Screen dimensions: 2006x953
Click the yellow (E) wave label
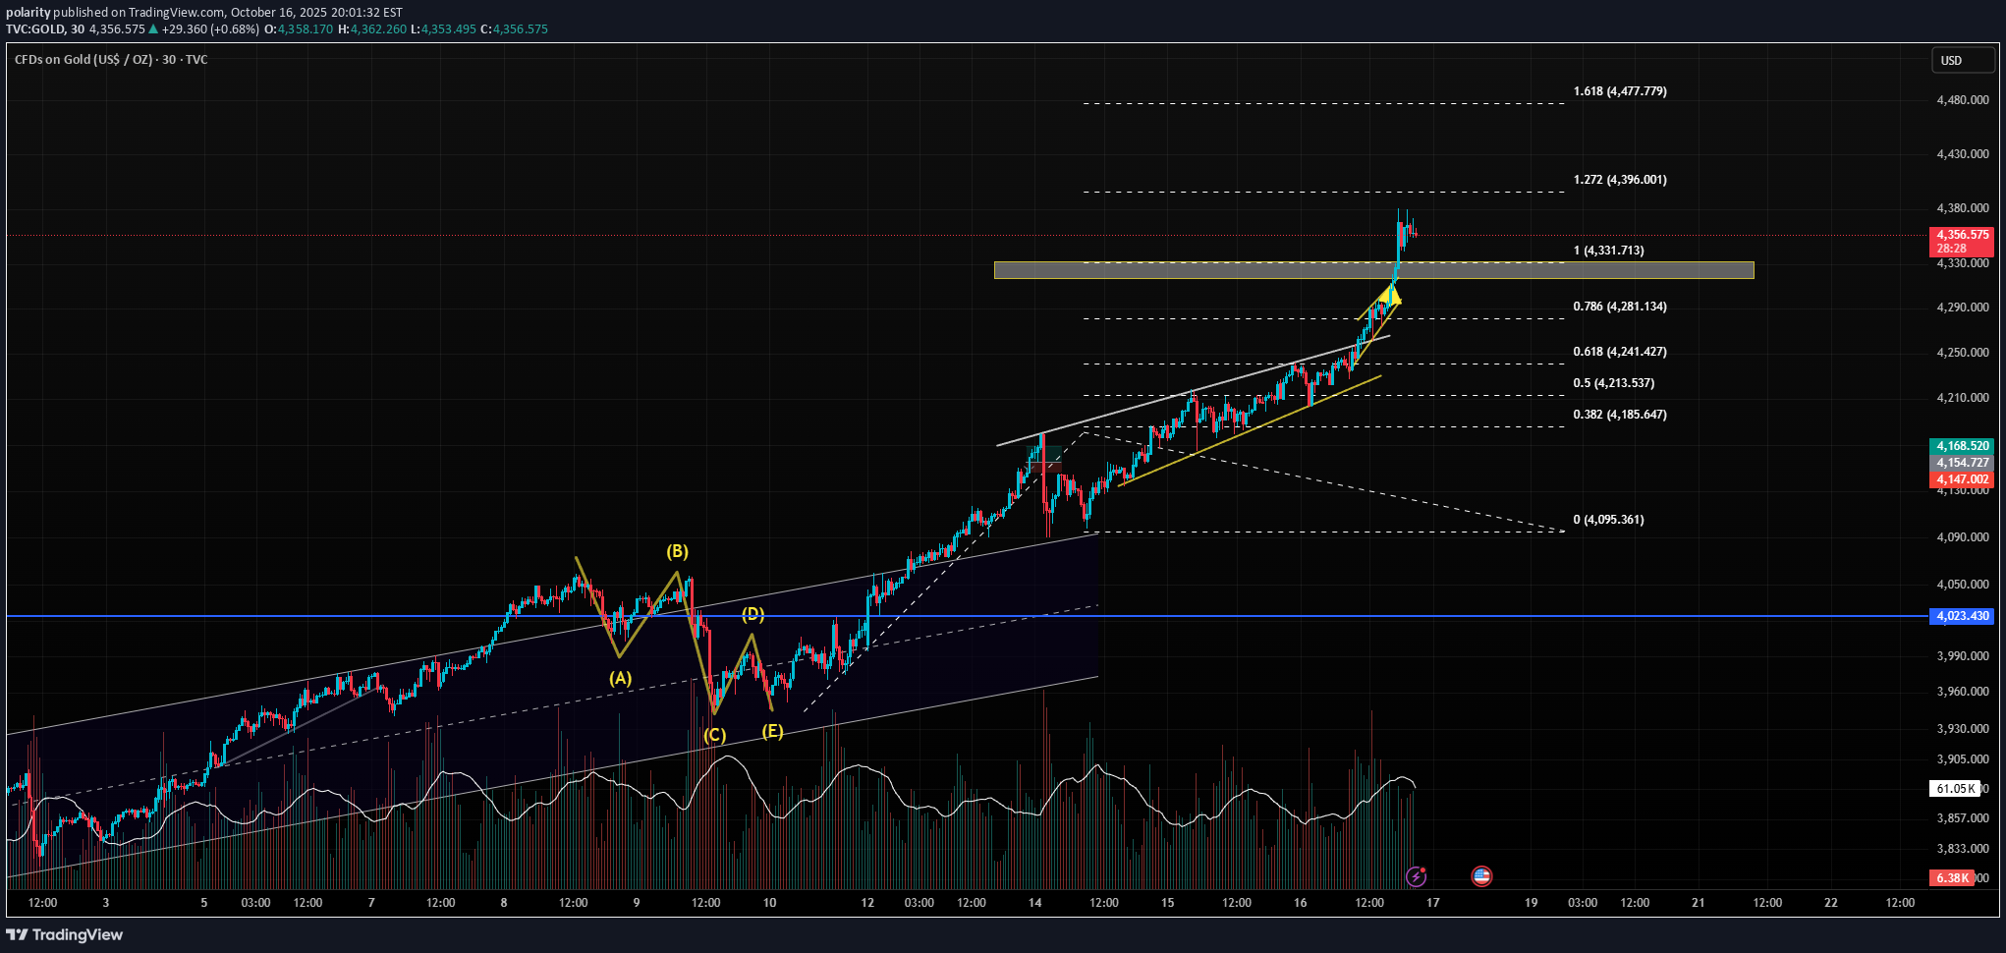[773, 731]
